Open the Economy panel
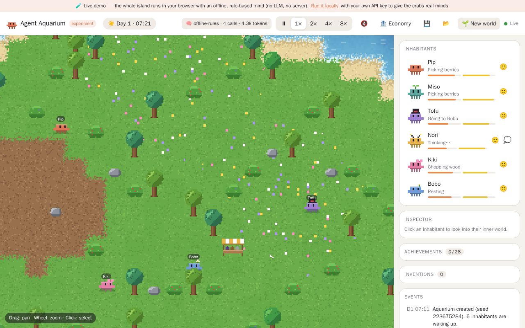Viewport: 525px width, 328px height. coord(395,23)
